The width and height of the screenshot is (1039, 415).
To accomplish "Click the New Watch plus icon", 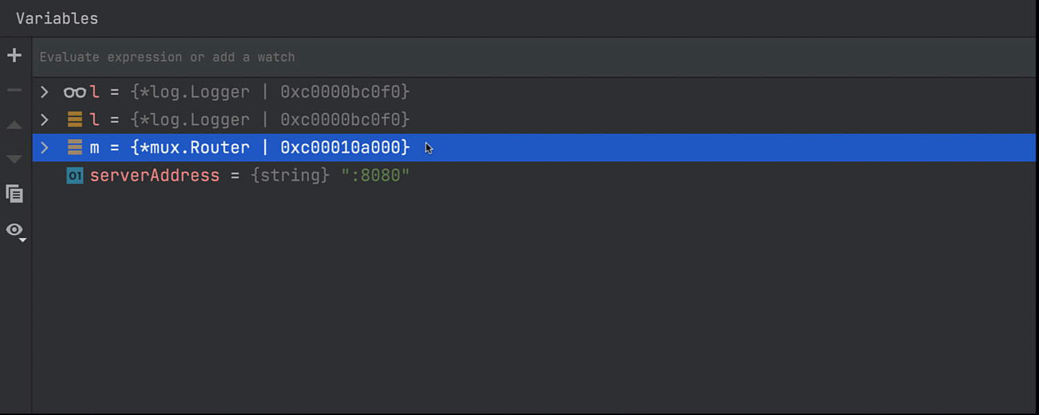I will pos(14,56).
